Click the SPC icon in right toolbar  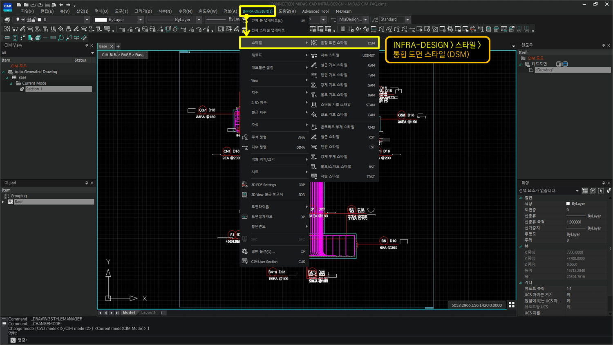(x=519, y=29)
